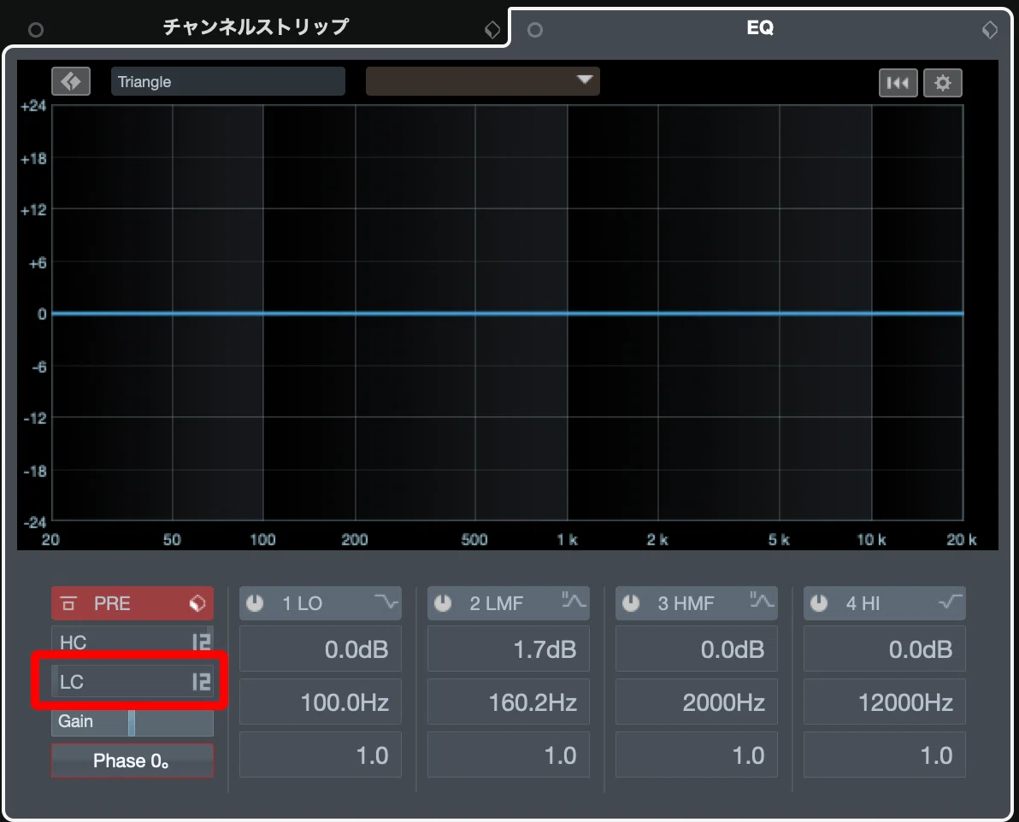Toggle band 2 LMF power button

443,603
